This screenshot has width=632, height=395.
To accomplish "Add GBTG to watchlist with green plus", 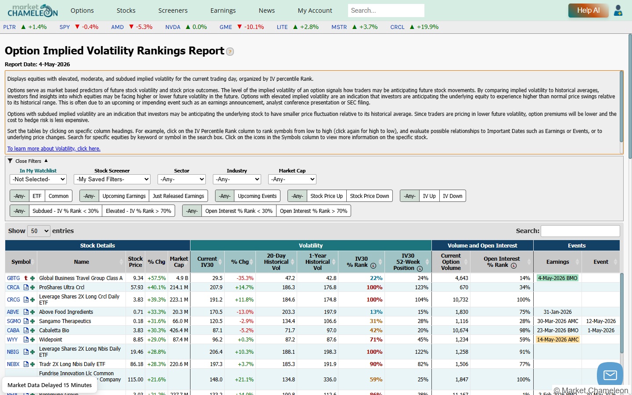I will (x=32, y=278).
